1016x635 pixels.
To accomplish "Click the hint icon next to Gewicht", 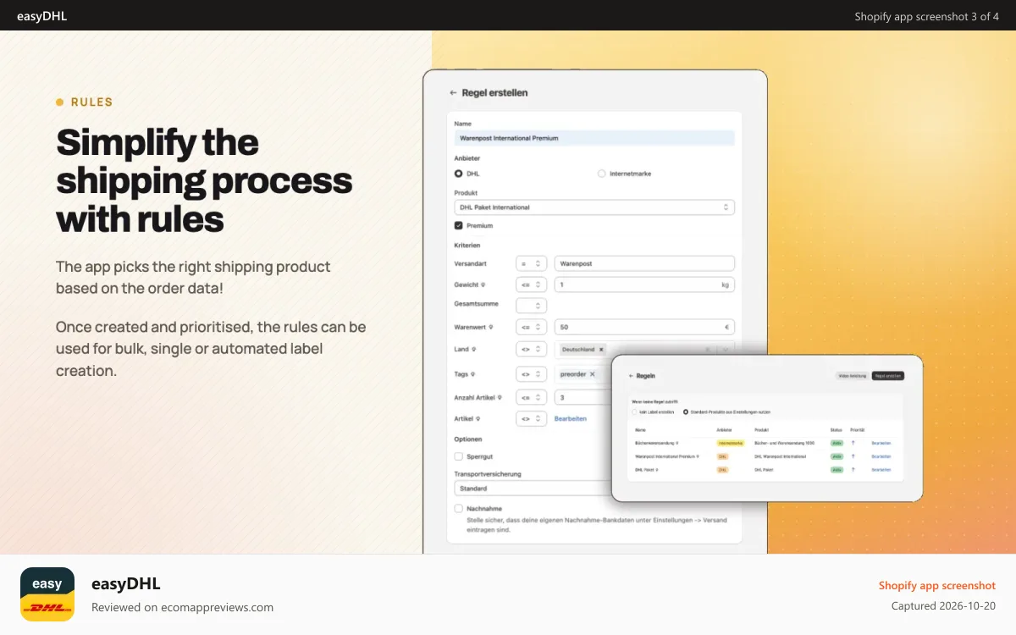I will click(x=483, y=284).
